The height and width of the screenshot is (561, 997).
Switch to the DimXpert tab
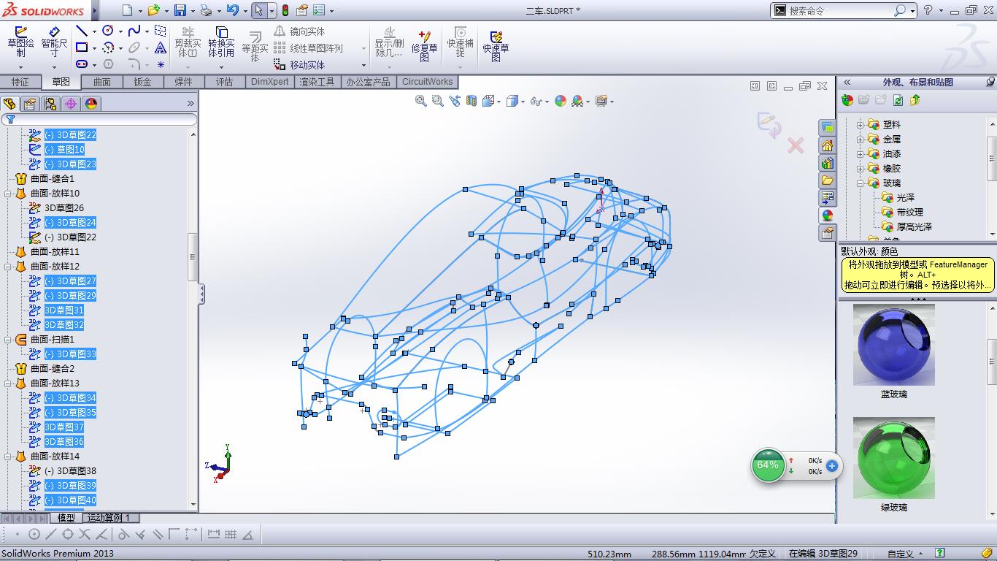click(269, 82)
